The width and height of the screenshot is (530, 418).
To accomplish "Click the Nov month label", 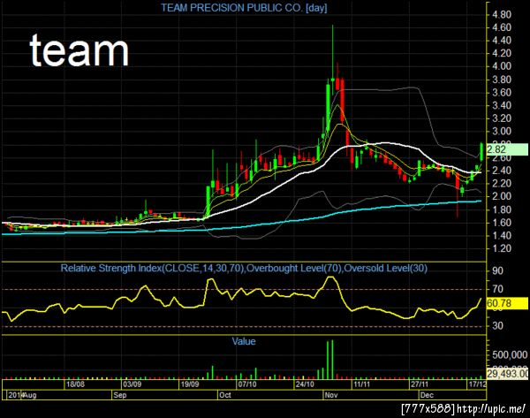I will pyautogui.click(x=331, y=395).
